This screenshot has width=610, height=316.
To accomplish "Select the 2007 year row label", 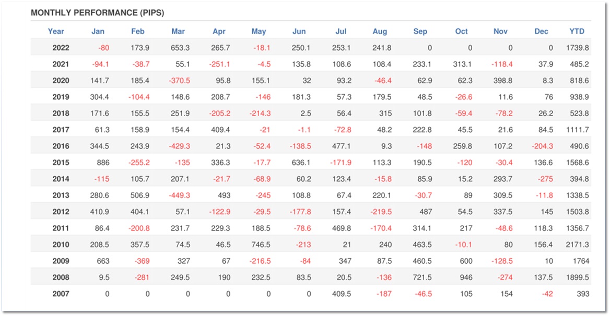I will [61, 294].
